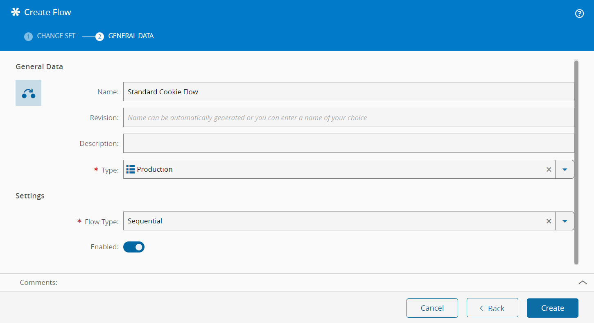Screen dimensions: 594x323
Task: Click the Production type list icon
Action: point(131,170)
